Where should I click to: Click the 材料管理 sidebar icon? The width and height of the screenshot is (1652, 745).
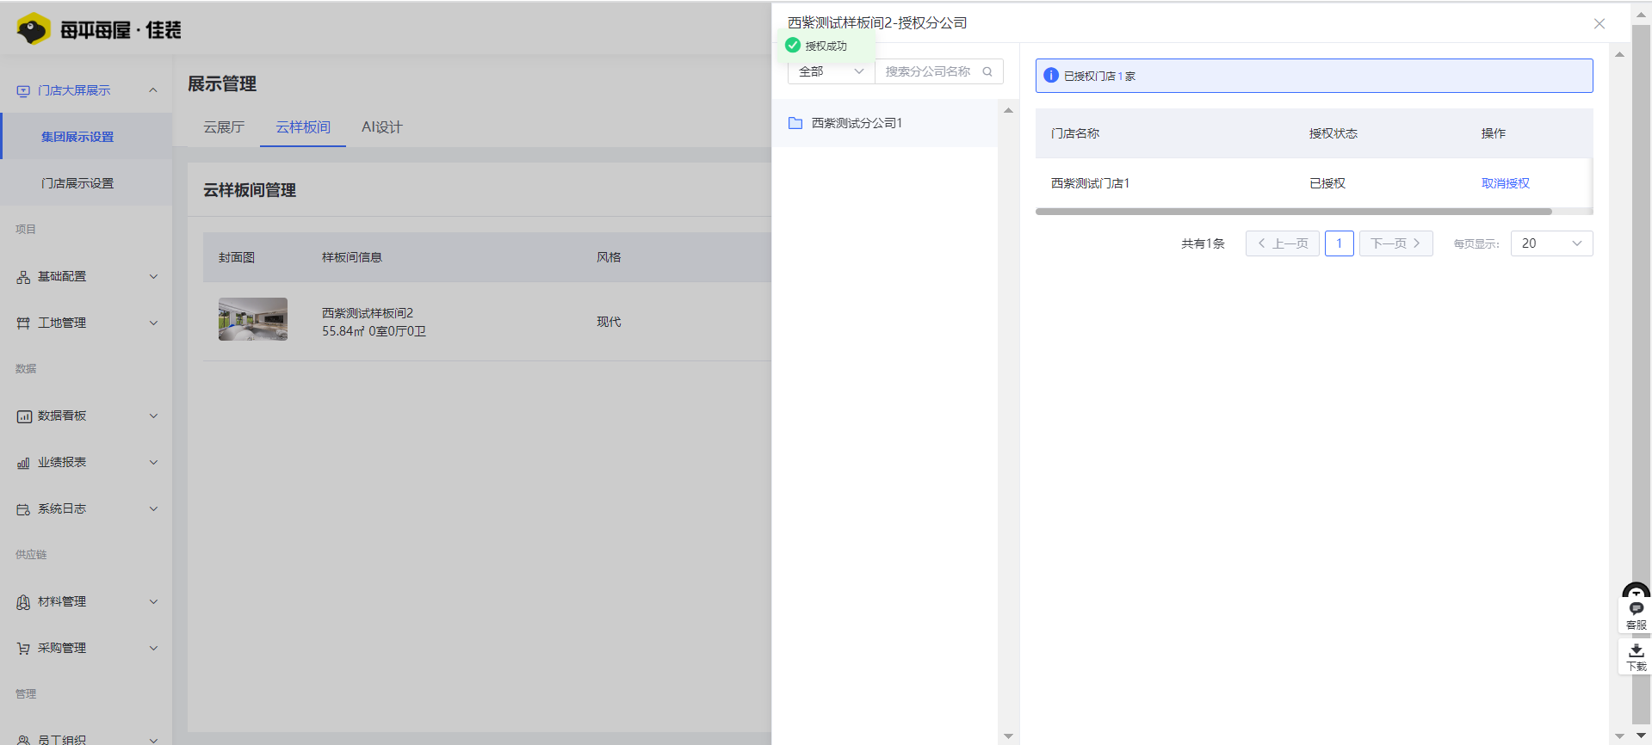coord(23,602)
